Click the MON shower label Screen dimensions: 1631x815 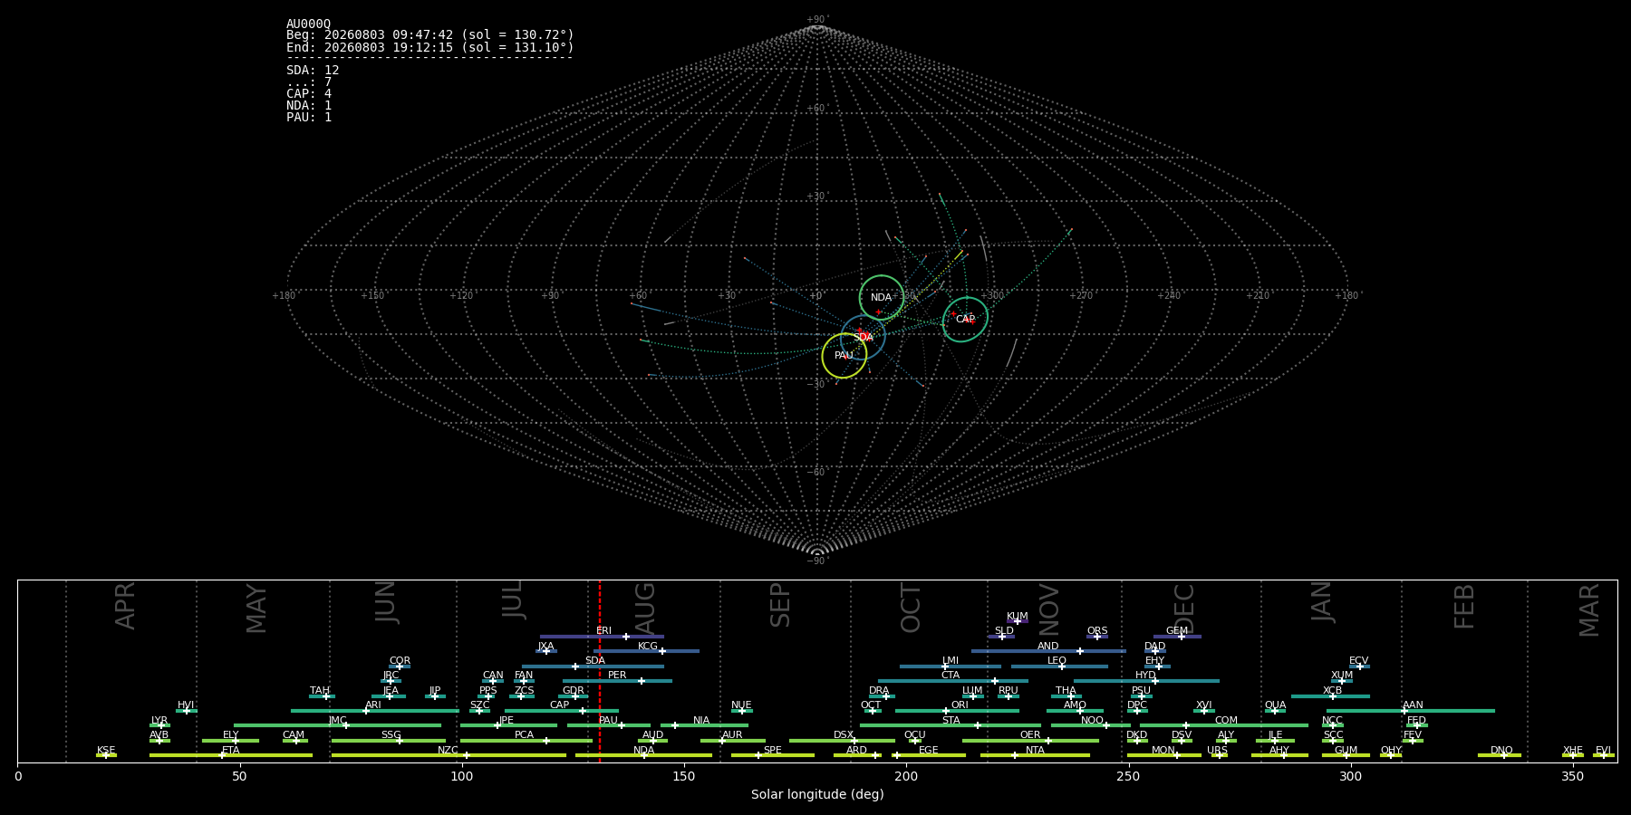[x=1163, y=750]
